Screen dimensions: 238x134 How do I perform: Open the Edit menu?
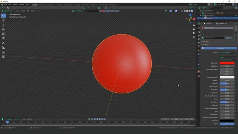click(x=10, y=4)
